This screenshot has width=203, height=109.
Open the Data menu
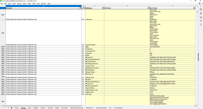(34, 4)
